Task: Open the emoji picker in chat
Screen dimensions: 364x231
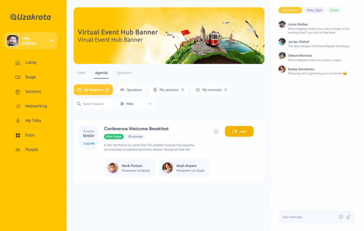Action: 341,217
